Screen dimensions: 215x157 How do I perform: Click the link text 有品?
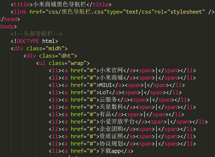pyautogui.click(x=105, y=114)
